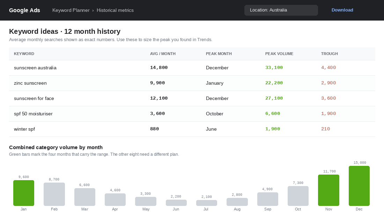Viewport: 384px width, 223px height.
Task: Click peak month December for sunscreen for face
Action: coord(217,98)
